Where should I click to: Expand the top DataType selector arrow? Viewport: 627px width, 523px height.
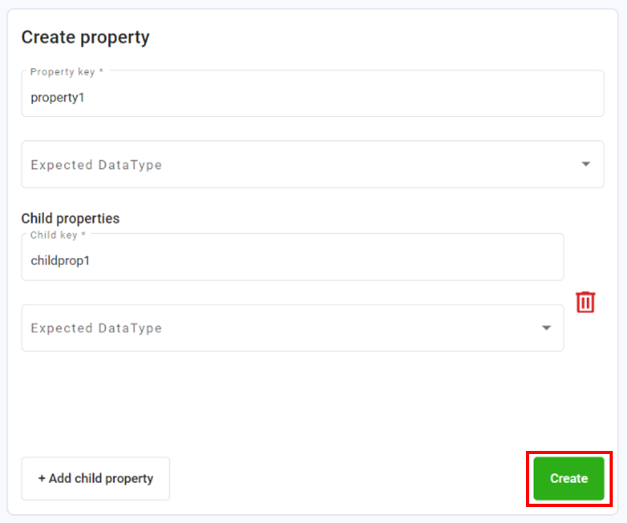click(x=585, y=164)
